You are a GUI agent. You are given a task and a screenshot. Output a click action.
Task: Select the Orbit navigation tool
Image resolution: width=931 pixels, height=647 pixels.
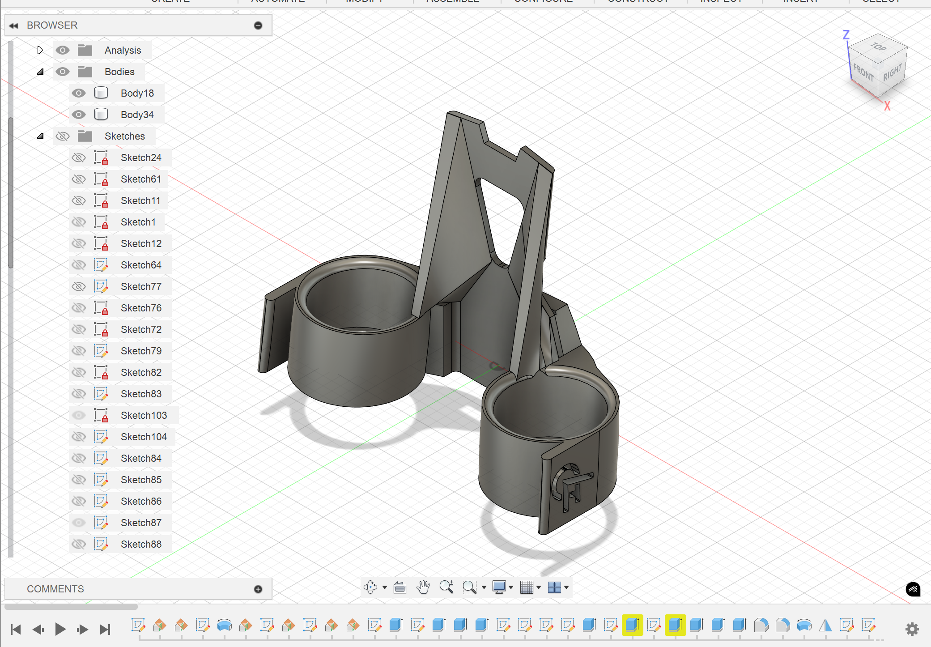click(370, 587)
